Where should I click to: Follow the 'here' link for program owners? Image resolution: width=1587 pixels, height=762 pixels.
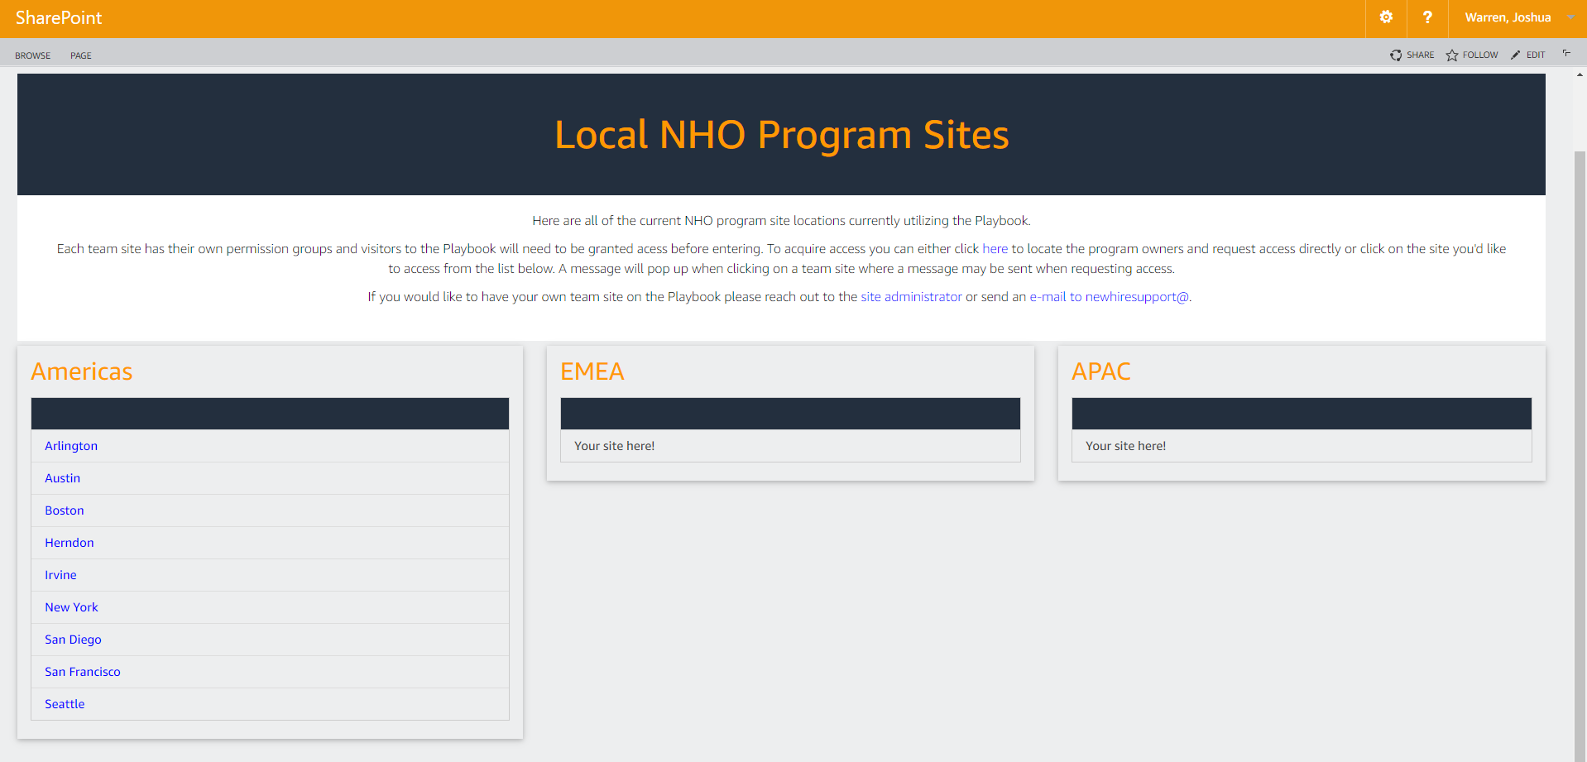995,249
